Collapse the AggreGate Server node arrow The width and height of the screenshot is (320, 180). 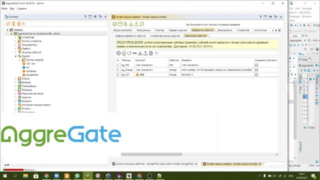[x=11, y=33]
